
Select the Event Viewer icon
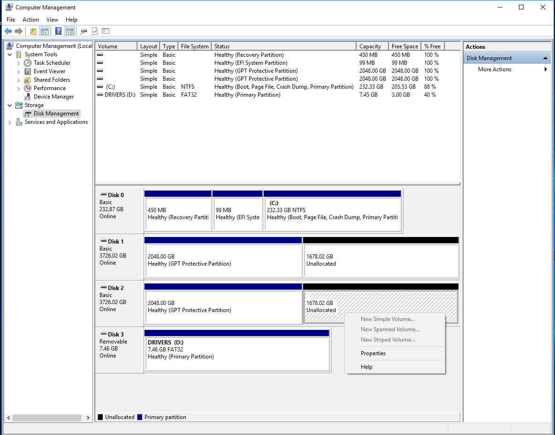click(x=28, y=71)
